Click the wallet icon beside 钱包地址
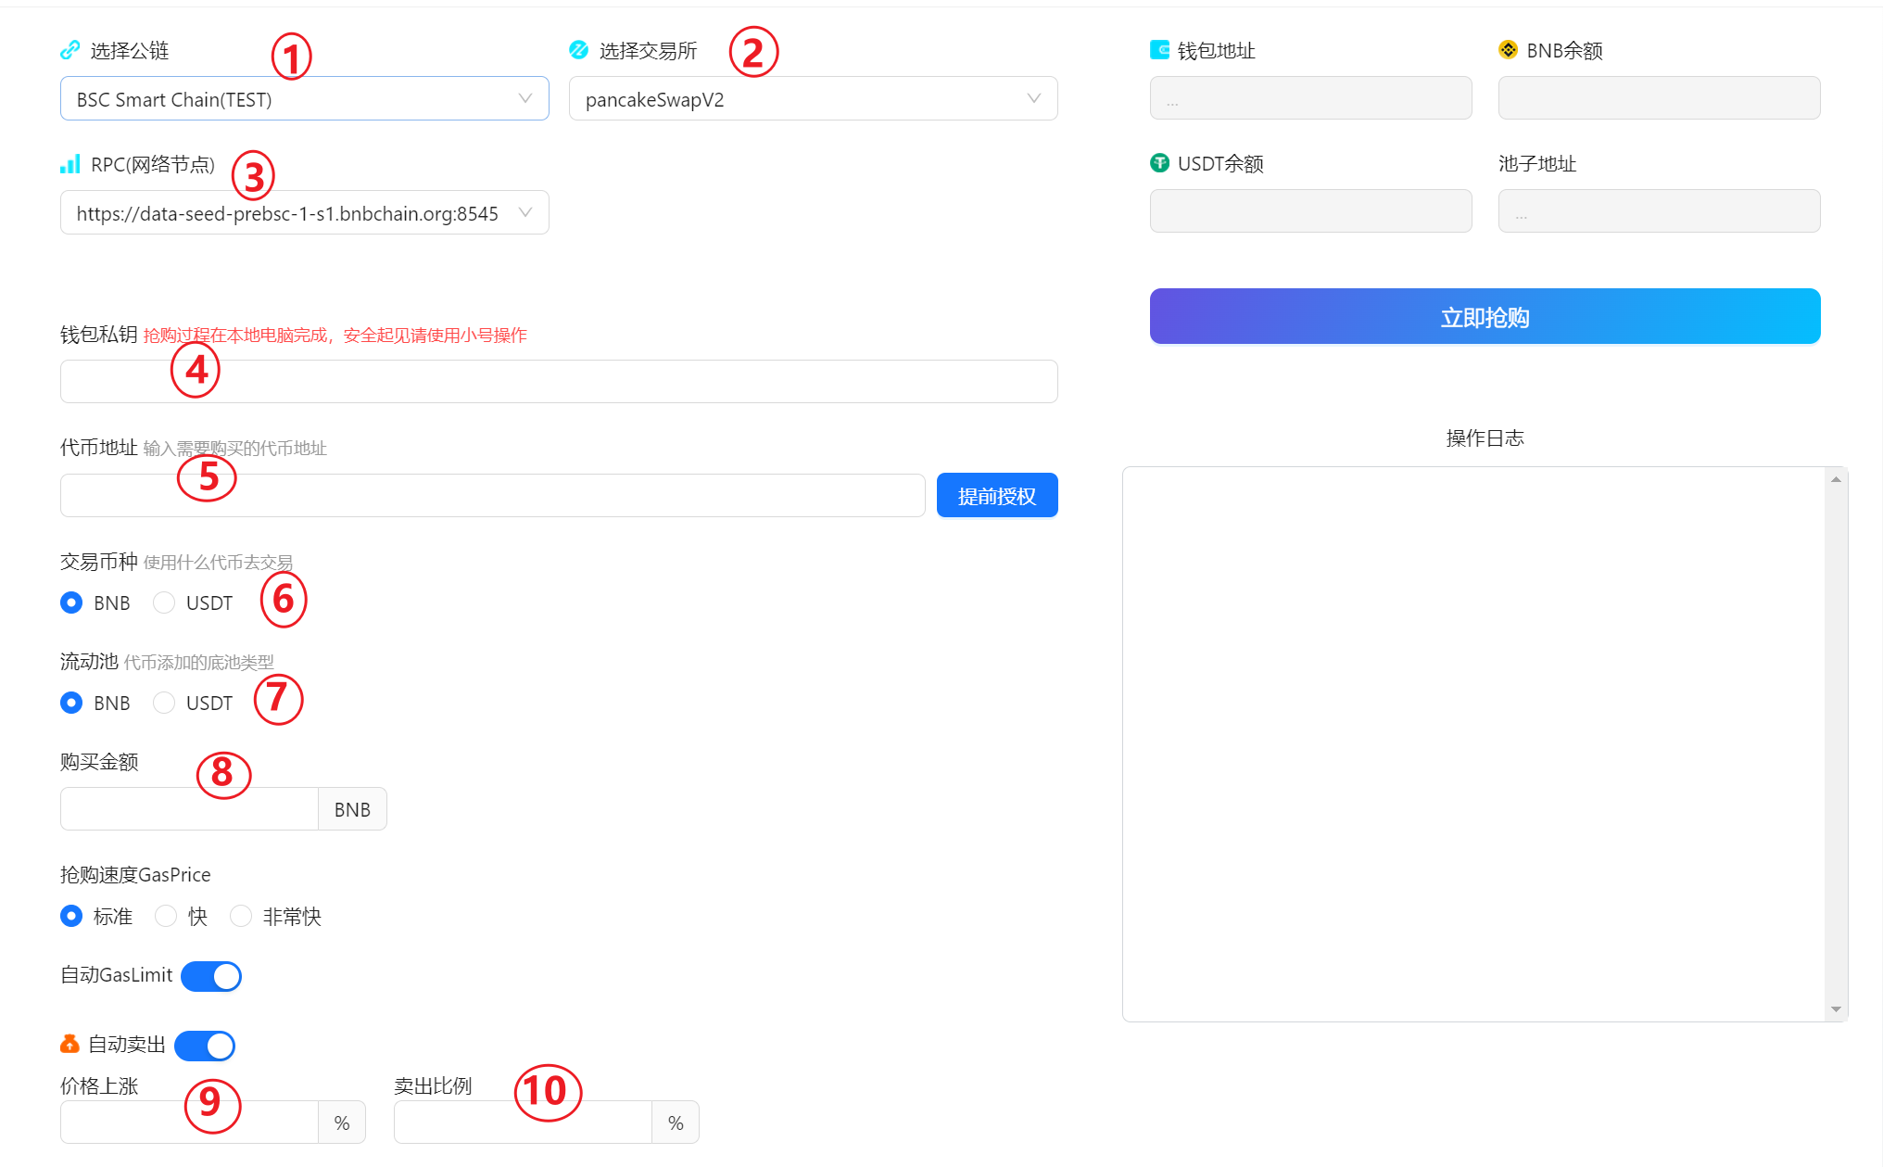1883x1167 pixels. click(1158, 50)
